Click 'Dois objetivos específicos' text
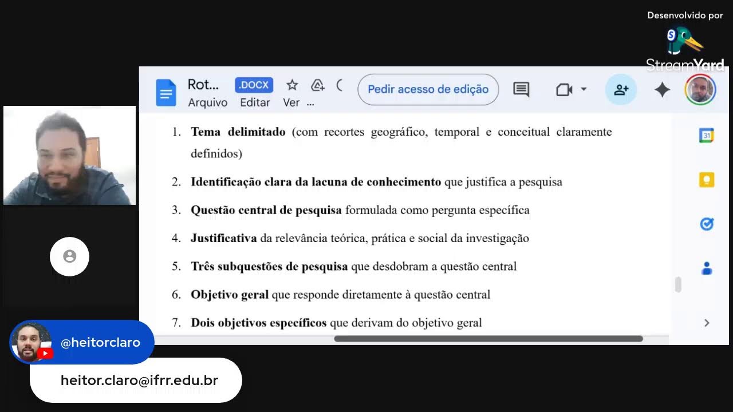Screen dimensions: 733x412 tap(259, 323)
